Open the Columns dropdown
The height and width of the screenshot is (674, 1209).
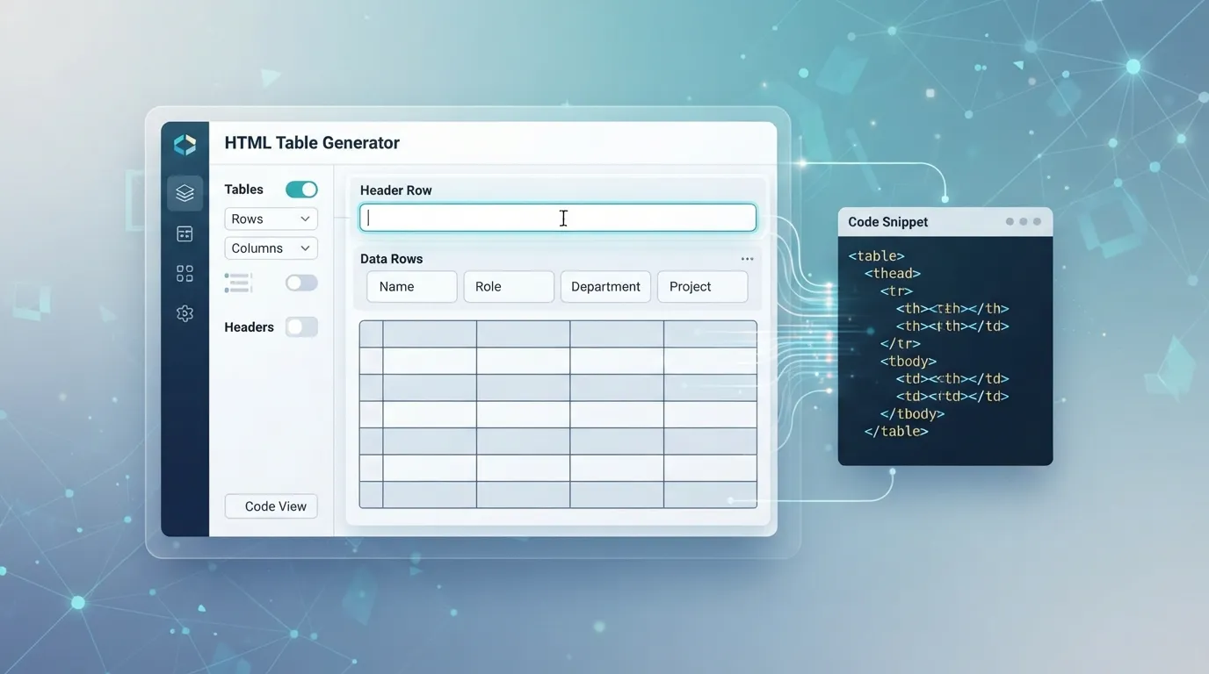tap(271, 248)
